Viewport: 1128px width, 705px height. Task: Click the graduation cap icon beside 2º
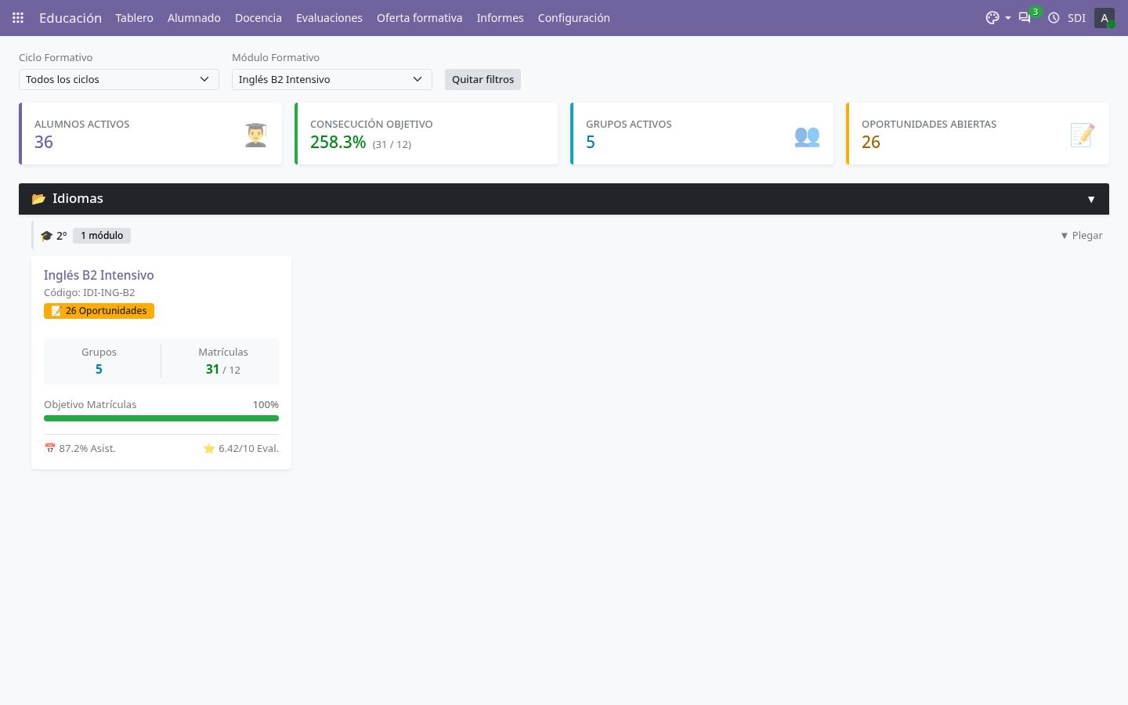[x=46, y=236]
